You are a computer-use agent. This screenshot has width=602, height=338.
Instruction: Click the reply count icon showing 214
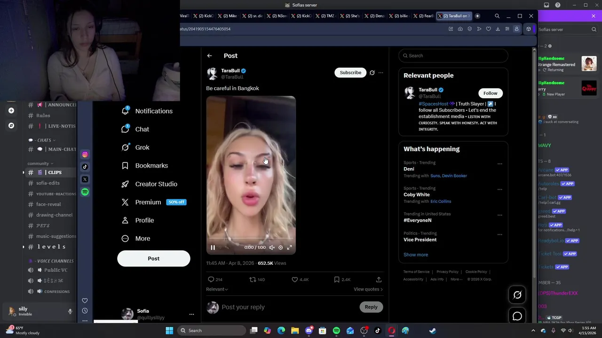coord(215,280)
